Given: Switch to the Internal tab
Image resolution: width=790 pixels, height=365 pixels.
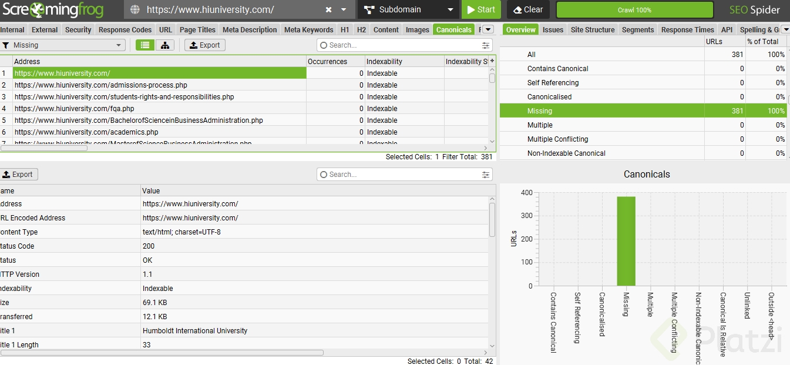Looking at the screenshot, I should pyautogui.click(x=12, y=30).
